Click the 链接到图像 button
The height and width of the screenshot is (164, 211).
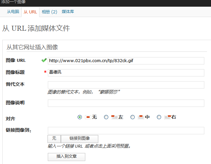coord(80,139)
